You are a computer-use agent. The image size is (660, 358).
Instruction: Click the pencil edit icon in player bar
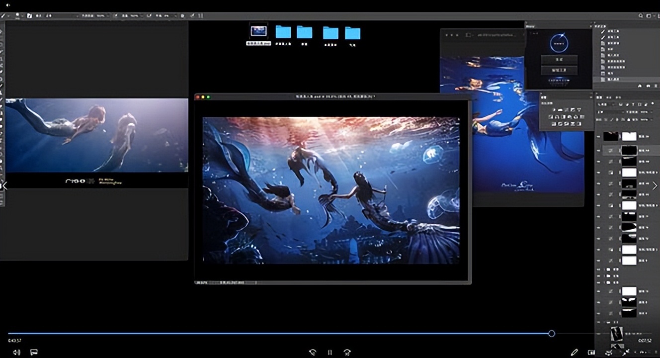pos(574,352)
